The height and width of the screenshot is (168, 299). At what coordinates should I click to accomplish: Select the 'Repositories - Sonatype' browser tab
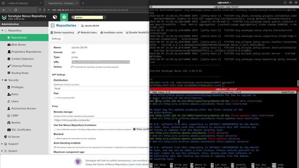tap(61, 3)
